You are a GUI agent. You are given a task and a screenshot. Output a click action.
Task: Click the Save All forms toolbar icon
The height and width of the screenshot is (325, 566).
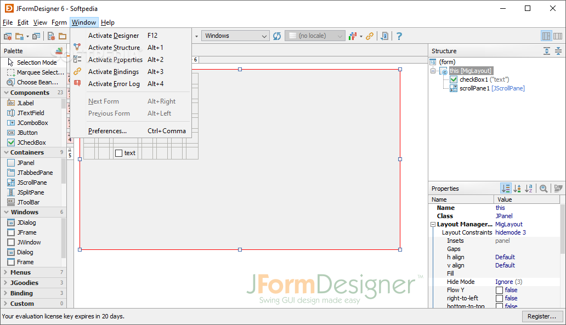[x=36, y=36]
